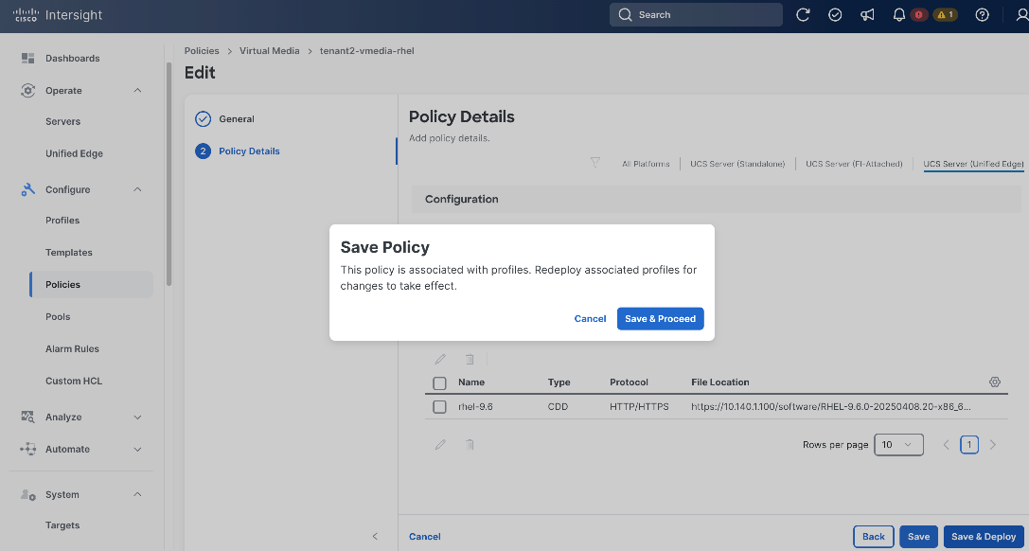Viewport: 1029px width, 551px height.
Task: Expand the Analyze section chevron
Action: pyautogui.click(x=138, y=418)
